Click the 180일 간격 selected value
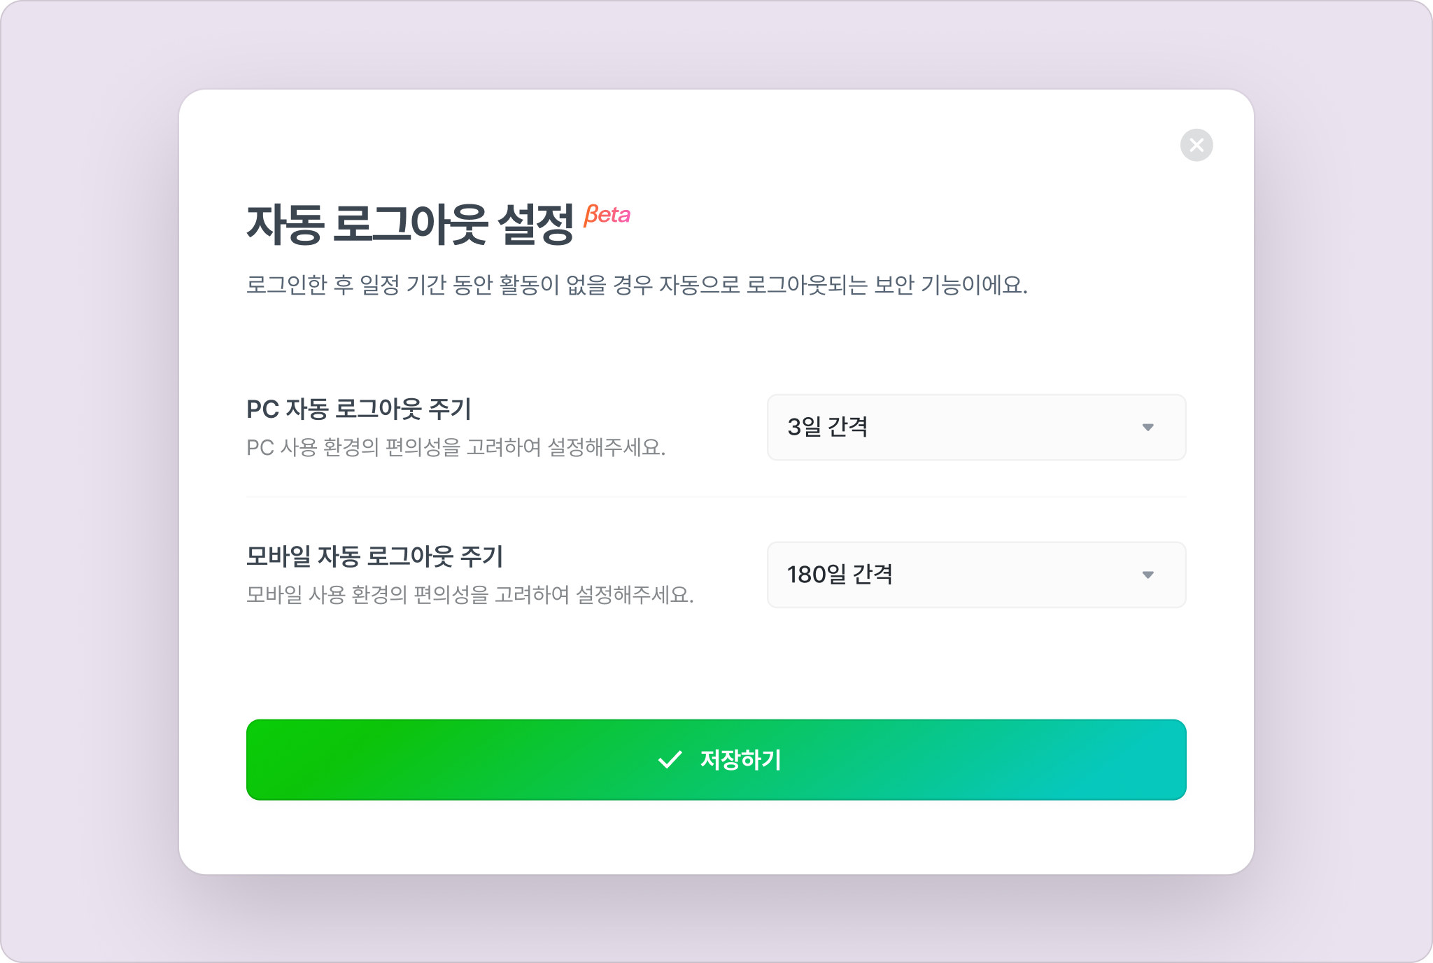 point(840,575)
